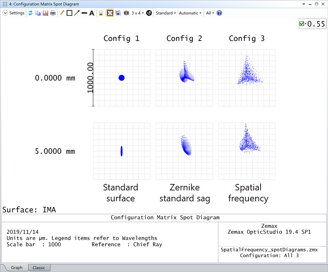Toggle the window lock icon
Viewport: 328px width, 272px height.
(101, 13)
